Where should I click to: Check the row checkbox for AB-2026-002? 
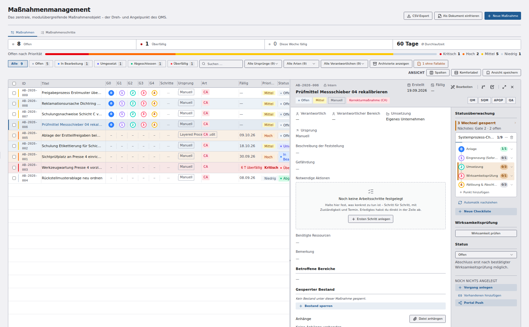click(x=14, y=146)
